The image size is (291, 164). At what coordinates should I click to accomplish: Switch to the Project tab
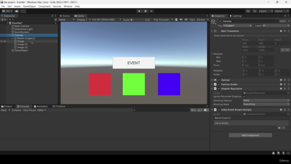[x=7, y=106]
